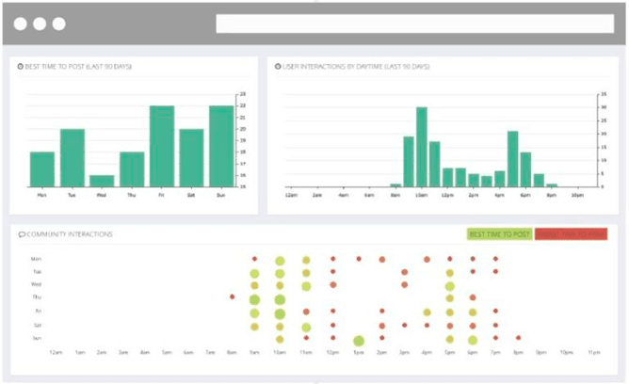Click the green Sunday 6pm bubble
Screen dimensions: 629x384
(x=473, y=341)
